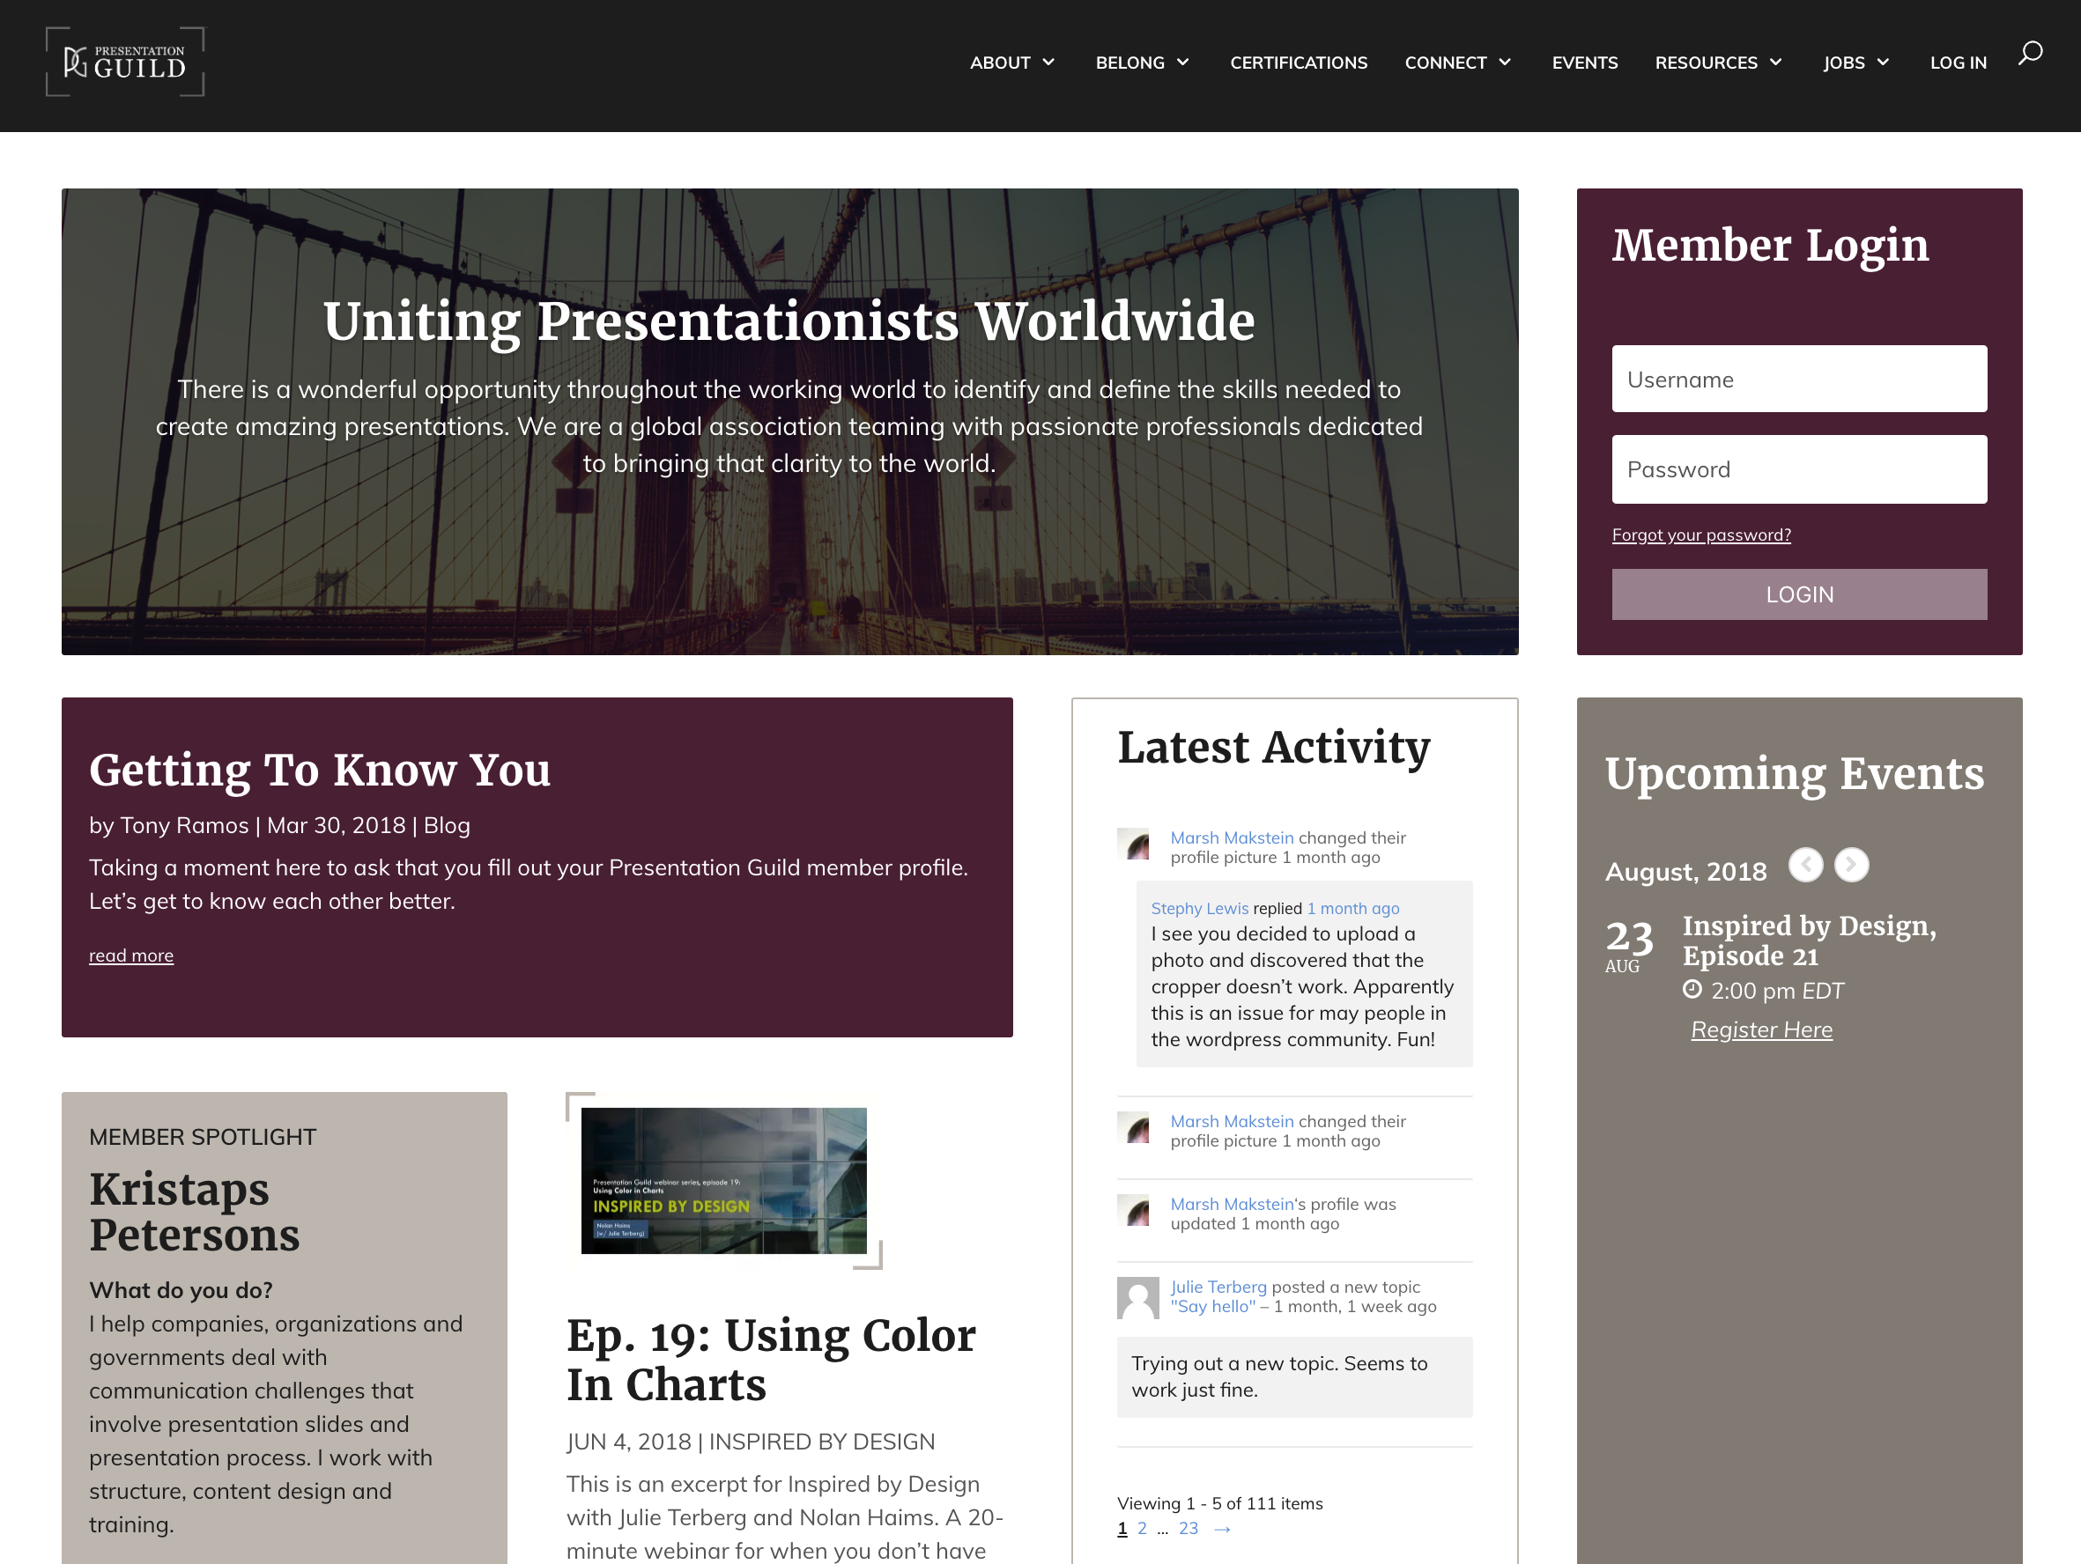Image resolution: width=2081 pixels, height=1564 pixels.
Task: Click Forgot your password link
Action: [1701, 535]
